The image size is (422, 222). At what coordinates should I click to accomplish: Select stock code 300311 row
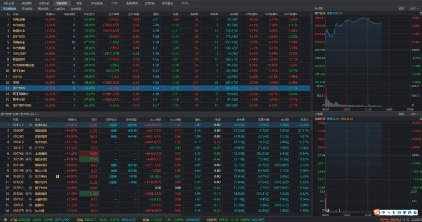click(x=155, y=148)
